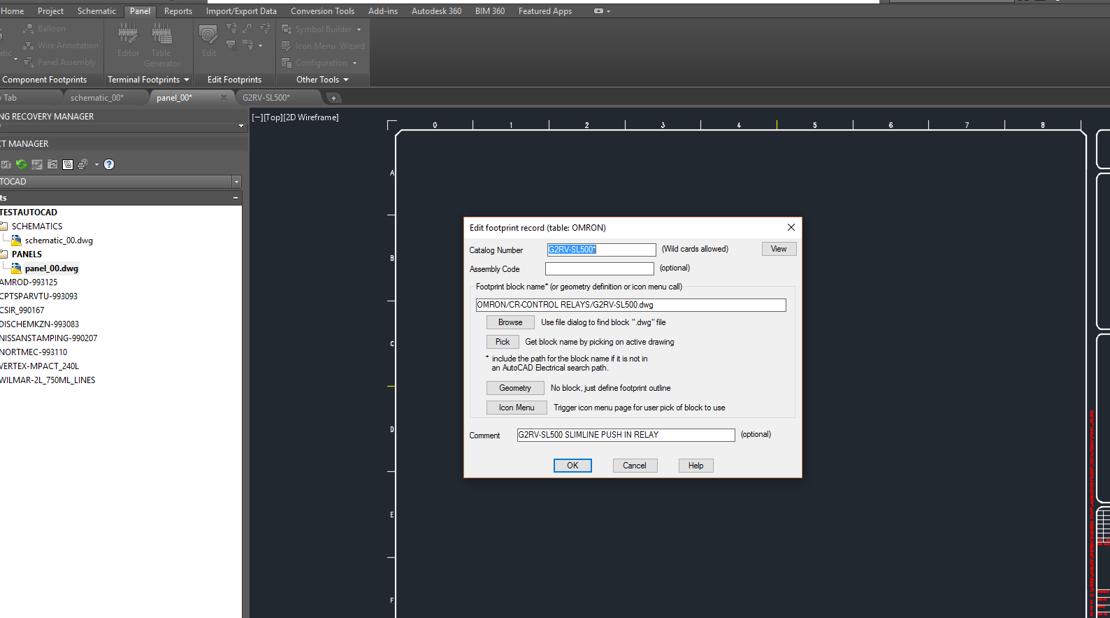Click the panel_00.dwg file icon
The height and width of the screenshot is (618, 1110).
[x=16, y=268]
